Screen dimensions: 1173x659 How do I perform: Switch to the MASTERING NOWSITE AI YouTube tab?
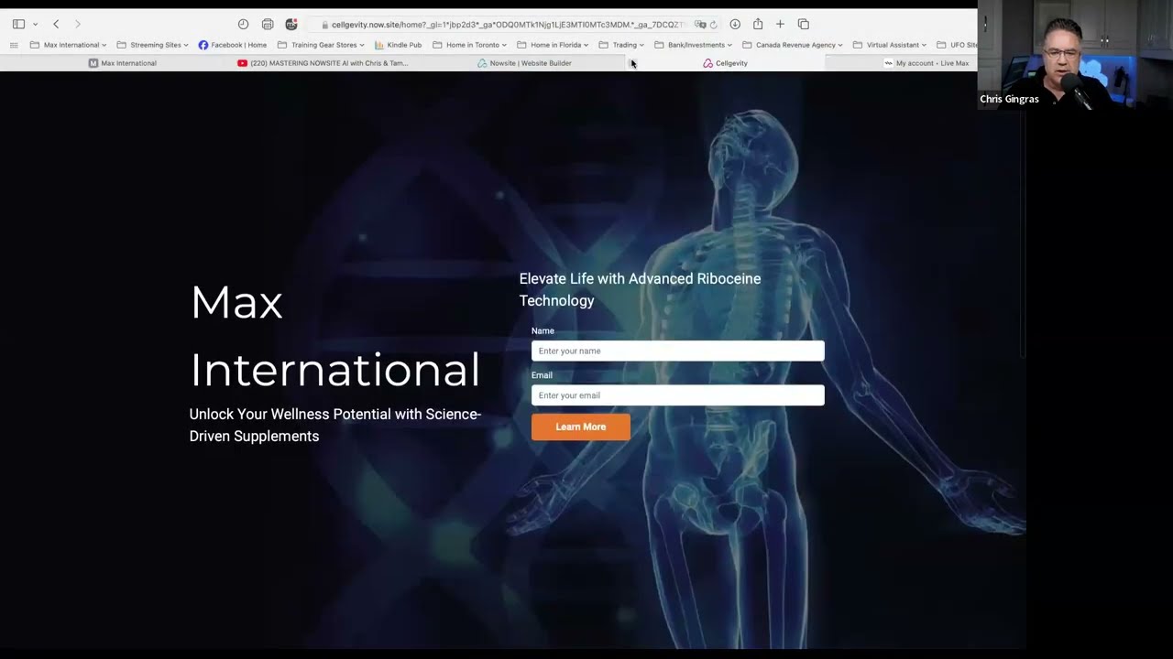point(323,63)
